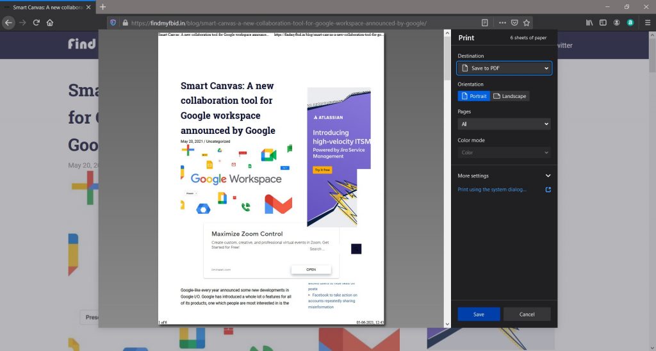Open the hamburger application menu

[x=647, y=22]
